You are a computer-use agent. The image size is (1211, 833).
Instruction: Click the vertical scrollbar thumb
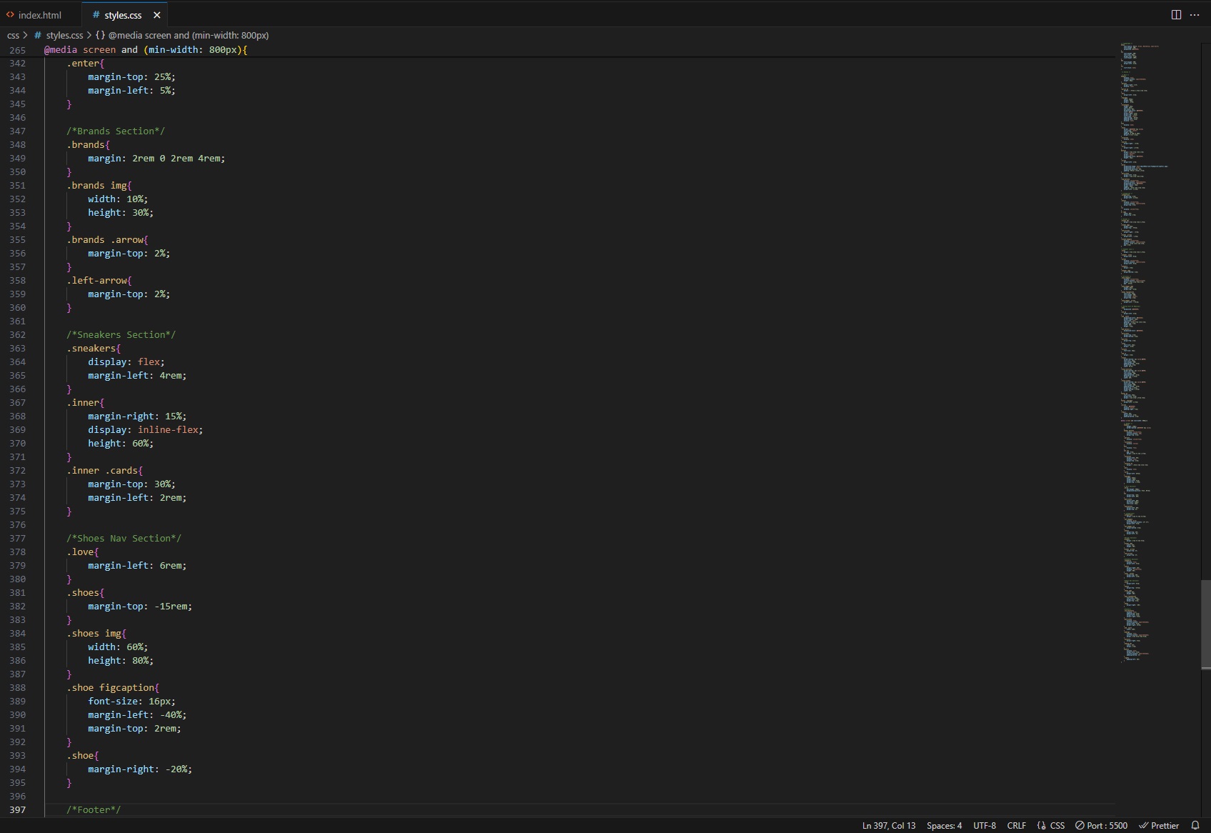click(x=1205, y=624)
